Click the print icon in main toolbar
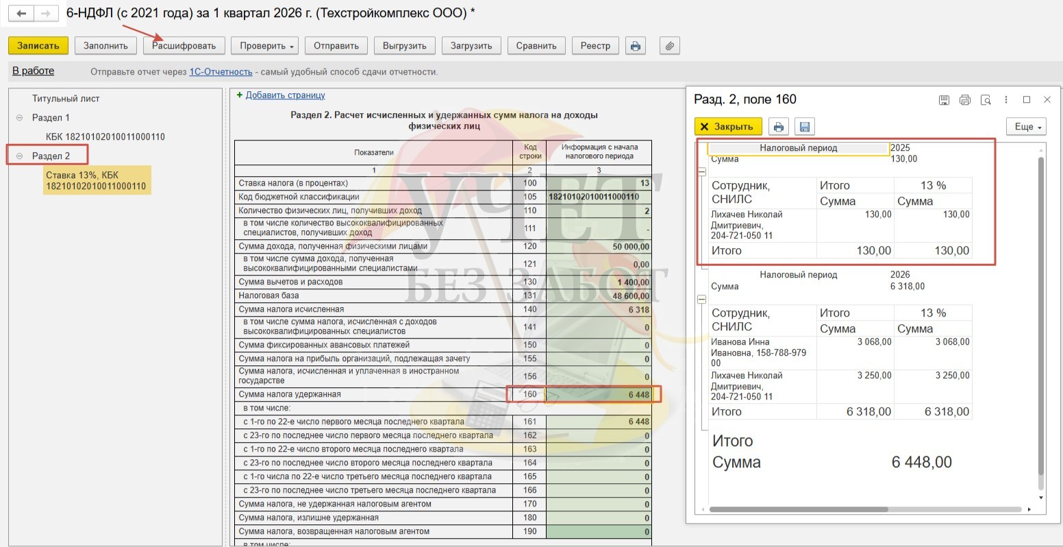This screenshot has width=1063, height=547. click(x=636, y=46)
